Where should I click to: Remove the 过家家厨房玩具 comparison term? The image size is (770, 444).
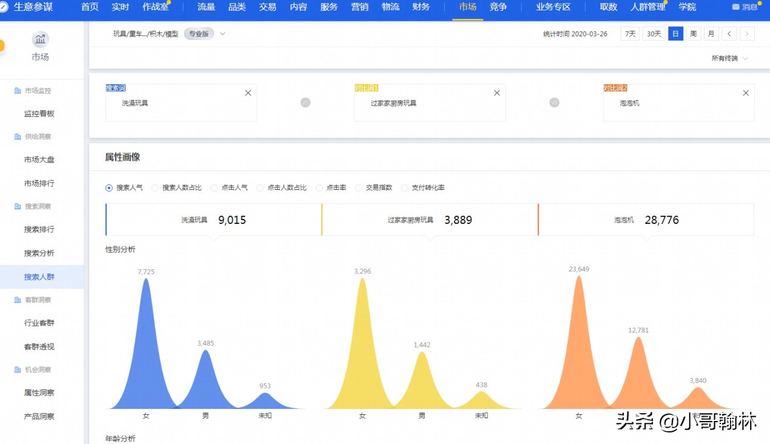[497, 93]
